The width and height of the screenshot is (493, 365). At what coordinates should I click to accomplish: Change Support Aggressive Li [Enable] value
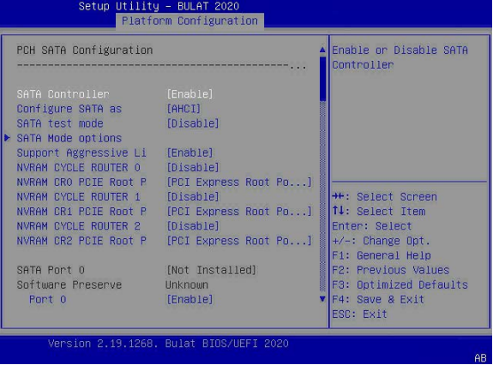coord(189,153)
